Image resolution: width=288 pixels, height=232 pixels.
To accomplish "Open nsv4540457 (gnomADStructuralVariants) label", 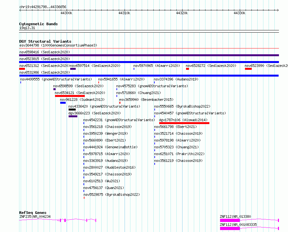I will (x=190, y=113).
